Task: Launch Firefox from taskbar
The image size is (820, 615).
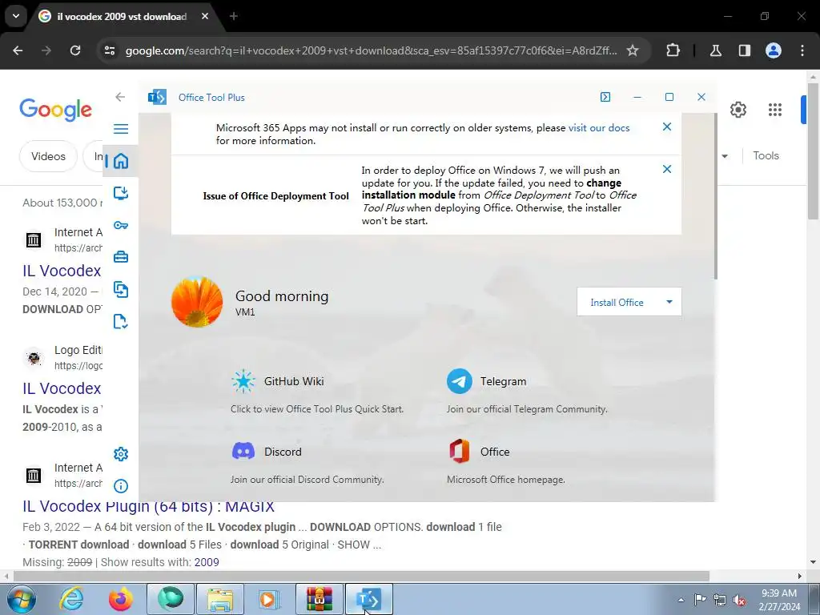Action: click(121, 599)
